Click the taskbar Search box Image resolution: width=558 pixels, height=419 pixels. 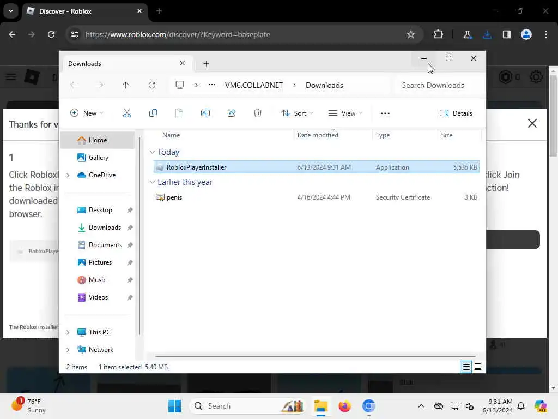248,406
